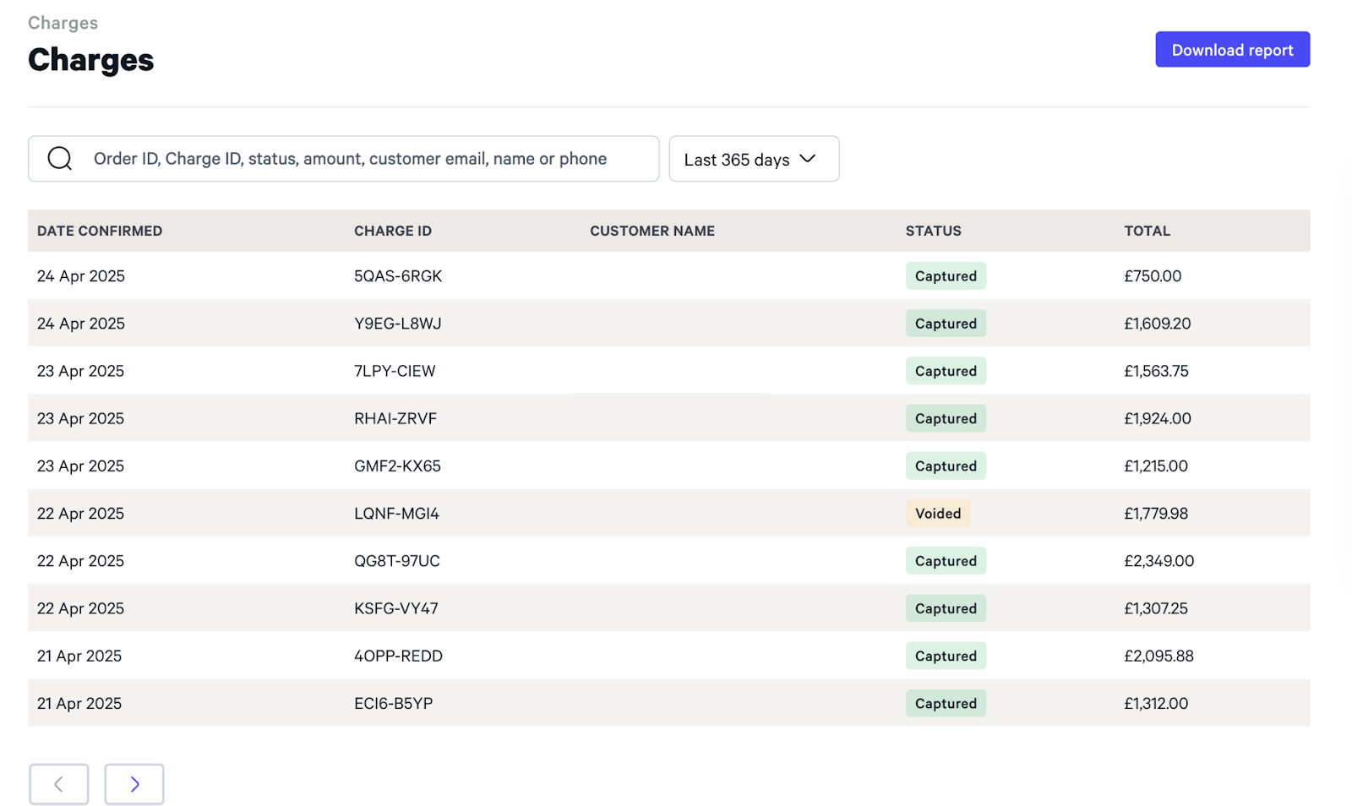This screenshot has width=1352, height=806.
Task: Open charge 7LPY-CIEW
Action: (x=395, y=371)
